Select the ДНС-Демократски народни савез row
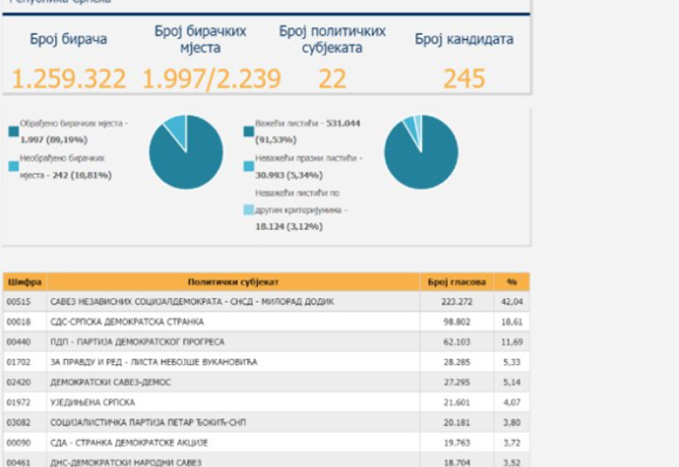Viewport: 679px width, 467px height. point(267,460)
